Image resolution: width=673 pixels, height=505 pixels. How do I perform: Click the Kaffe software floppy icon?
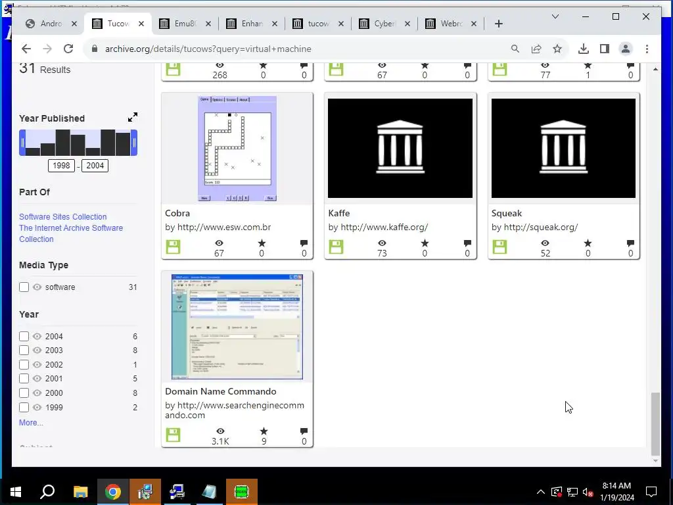tap(336, 247)
